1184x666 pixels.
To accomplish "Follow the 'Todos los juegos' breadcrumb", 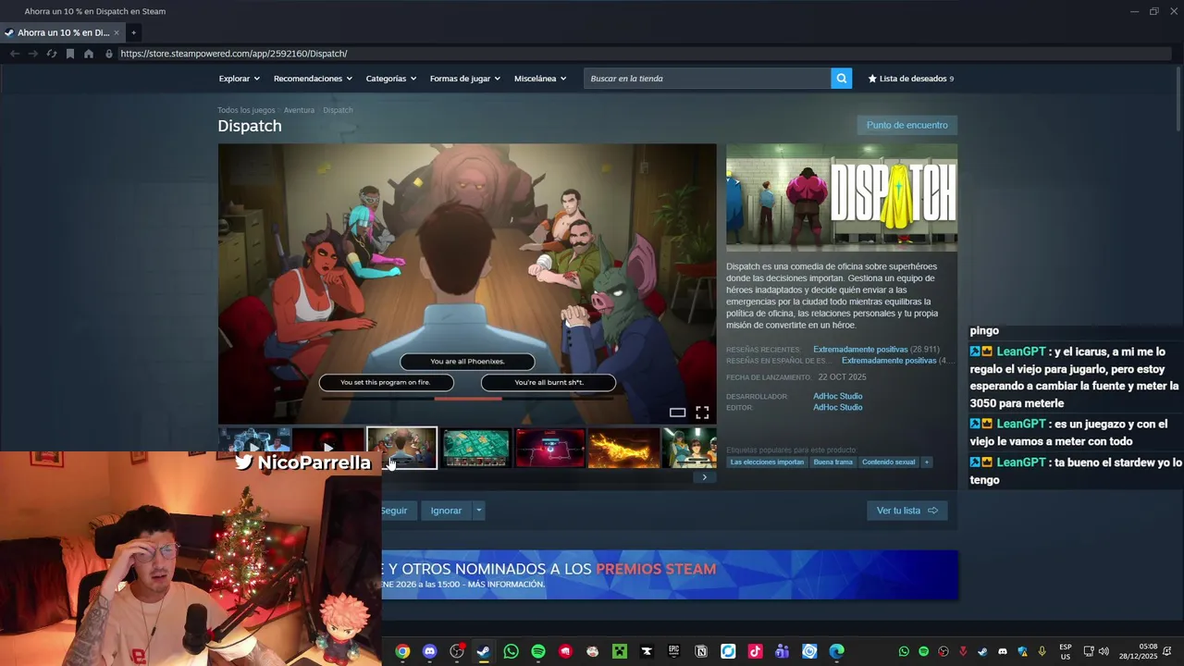I will pyautogui.click(x=246, y=110).
